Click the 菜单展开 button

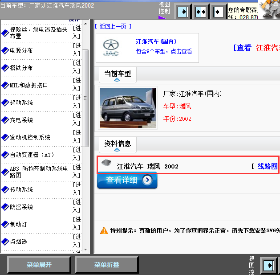click(39, 265)
